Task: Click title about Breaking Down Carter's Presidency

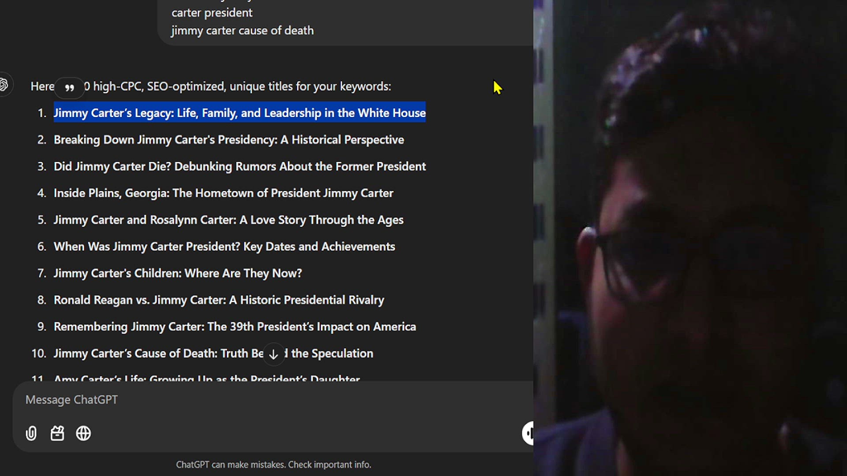Action: pyautogui.click(x=229, y=140)
